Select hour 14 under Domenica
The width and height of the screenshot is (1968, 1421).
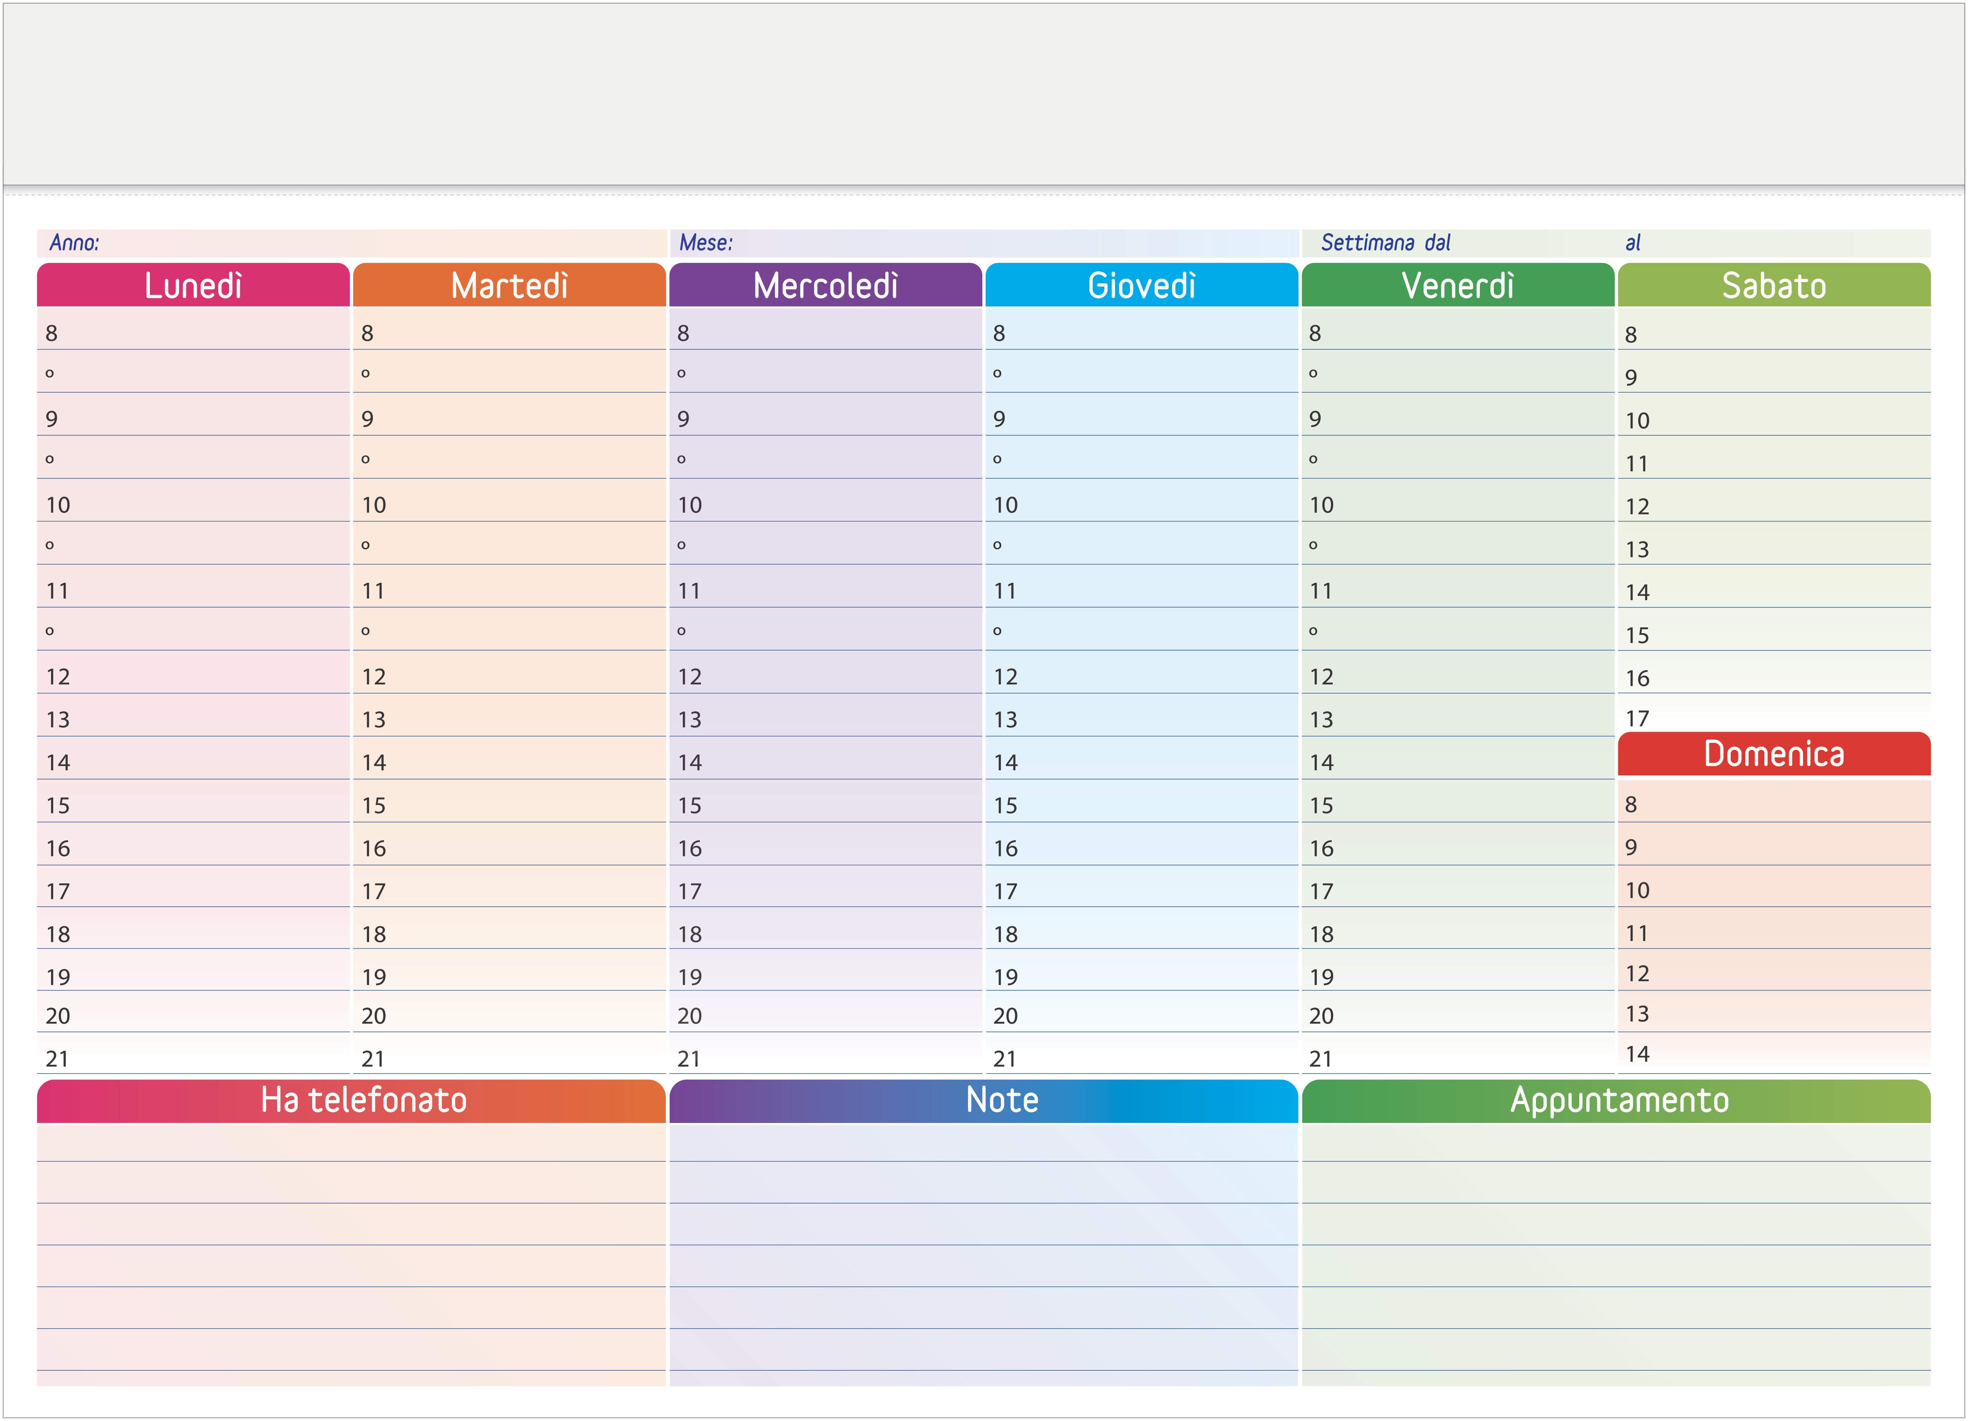[1774, 1054]
